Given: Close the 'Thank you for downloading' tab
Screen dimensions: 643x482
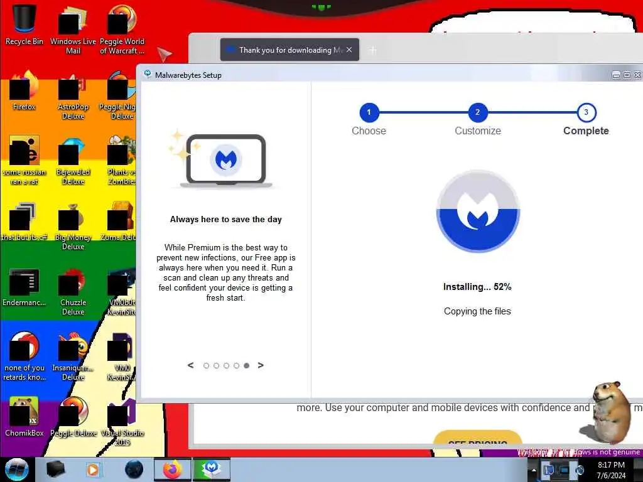Looking at the screenshot, I should (x=349, y=50).
